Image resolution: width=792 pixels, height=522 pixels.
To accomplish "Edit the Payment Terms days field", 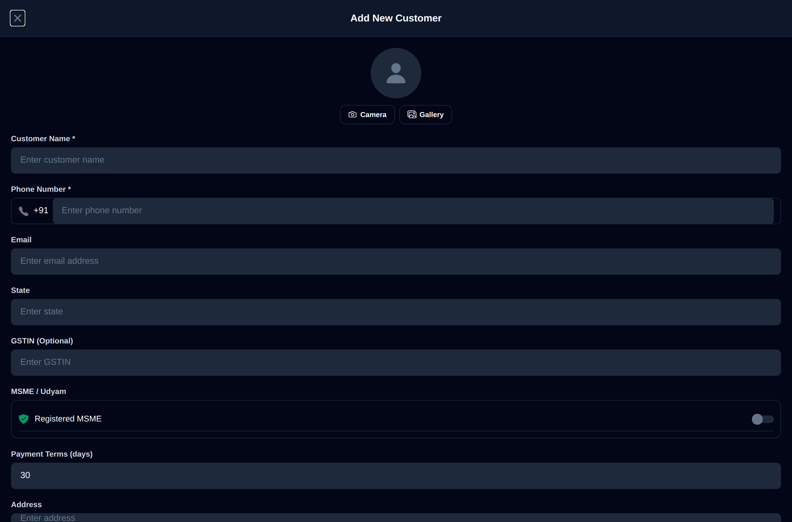I will point(396,476).
